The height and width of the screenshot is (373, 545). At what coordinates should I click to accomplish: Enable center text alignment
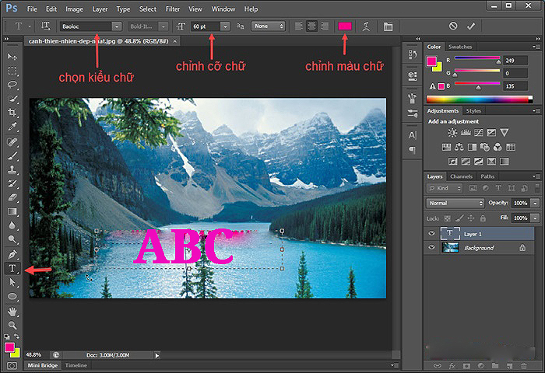pyautogui.click(x=312, y=26)
